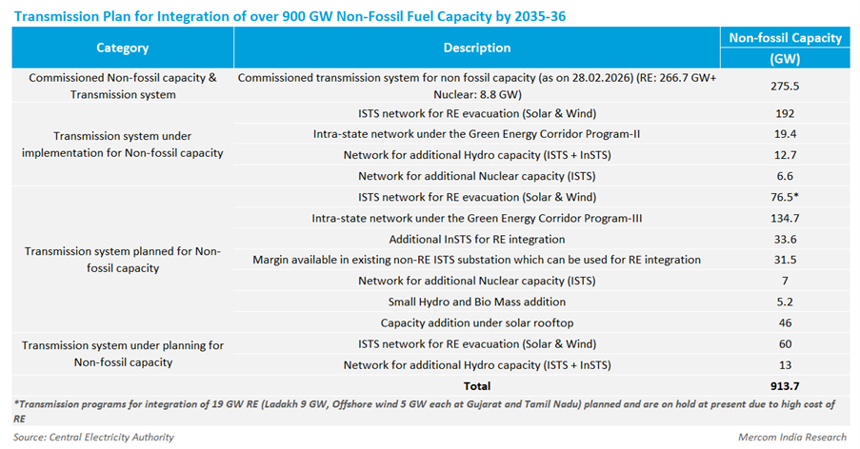Click the Green Energy Corridor Program-II row
Viewport: 860px width, 449px height.
pos(476,134)
